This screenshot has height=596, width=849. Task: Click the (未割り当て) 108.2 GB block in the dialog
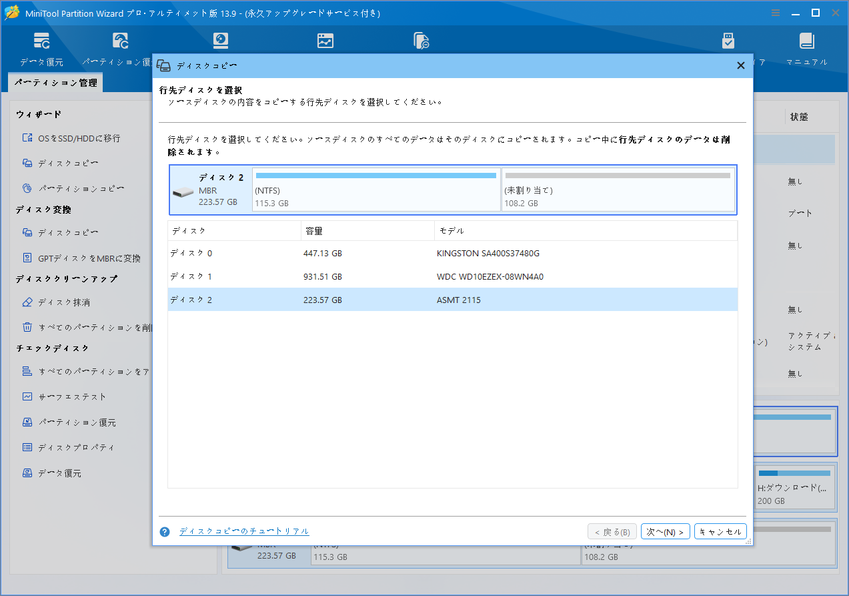click(618, 190)
